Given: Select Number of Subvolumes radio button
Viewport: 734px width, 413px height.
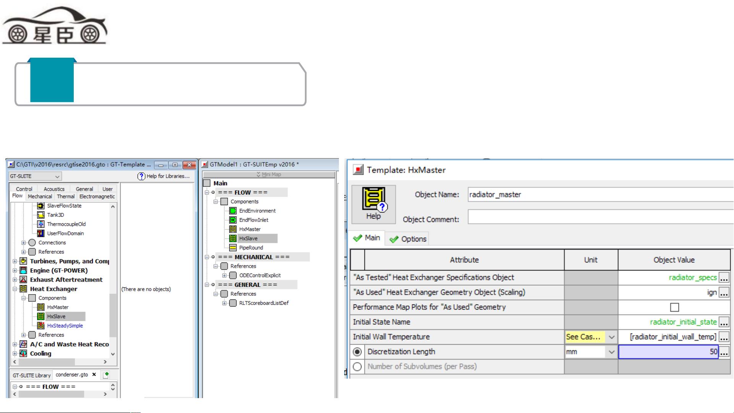Looking at the screenshot, I should tap(357, 366).
